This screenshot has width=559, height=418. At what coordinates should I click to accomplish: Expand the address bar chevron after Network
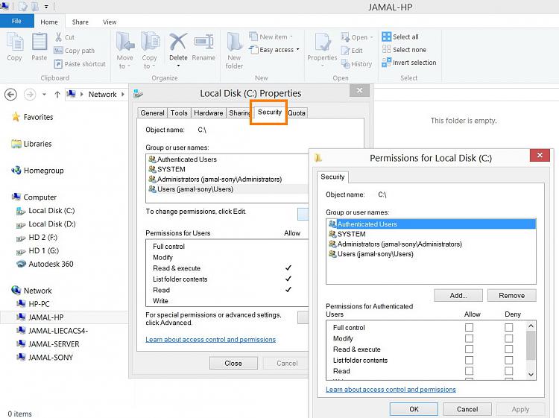(123, 95)
